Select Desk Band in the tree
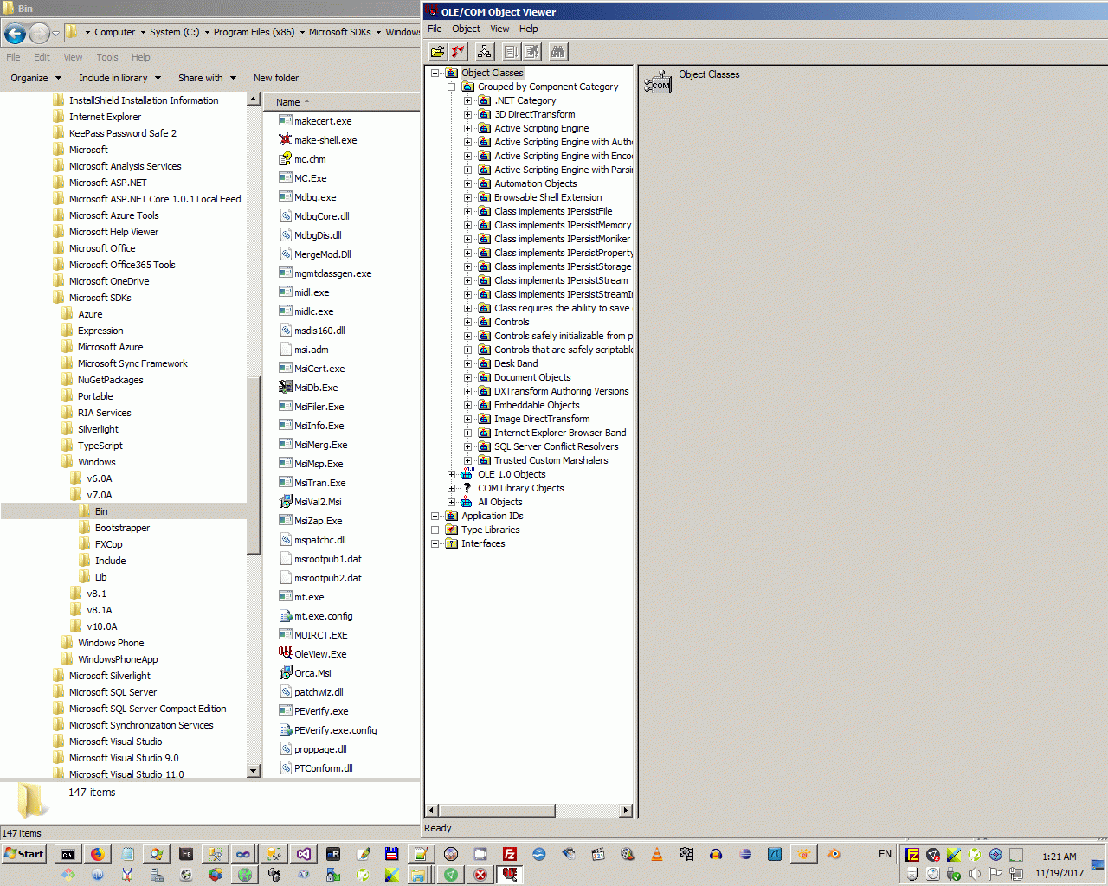Image resolution: width=1108 pixels, height=886 pixels. point(516,363)
